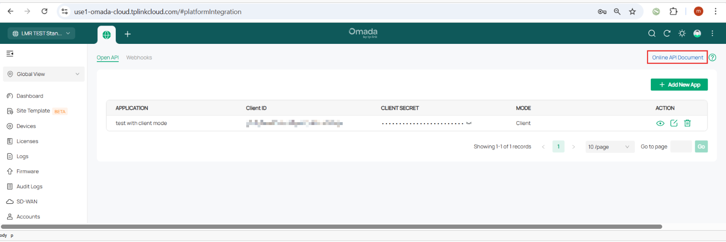Reveal client secret with the eye-slash icon
The height and width of the screenshot is (242, 726).
(x=469, y=123)
